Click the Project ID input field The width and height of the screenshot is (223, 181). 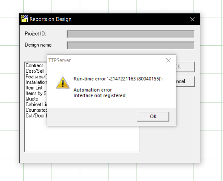click(x=131, y=34)
